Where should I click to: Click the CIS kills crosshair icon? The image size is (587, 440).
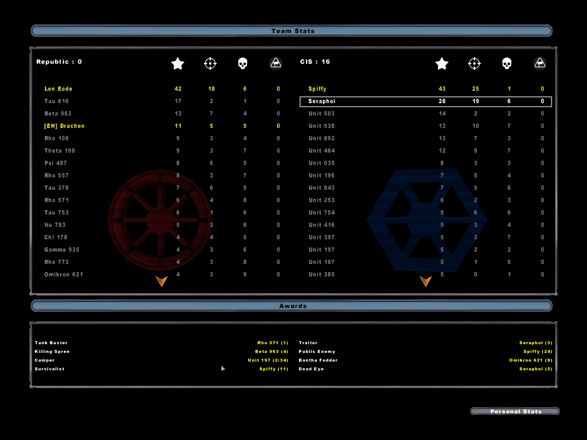click(x=474, y=63)
